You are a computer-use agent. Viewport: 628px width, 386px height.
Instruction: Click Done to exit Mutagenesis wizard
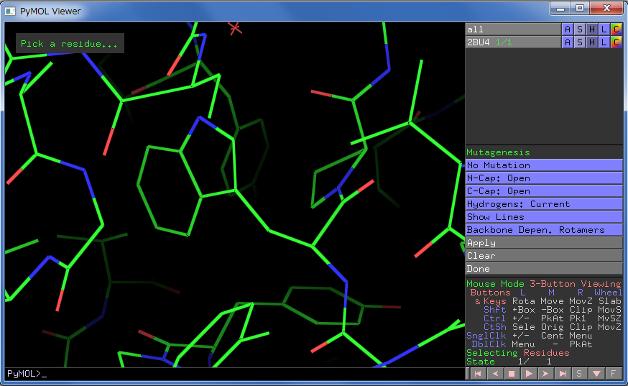click(x=544, y=269)
